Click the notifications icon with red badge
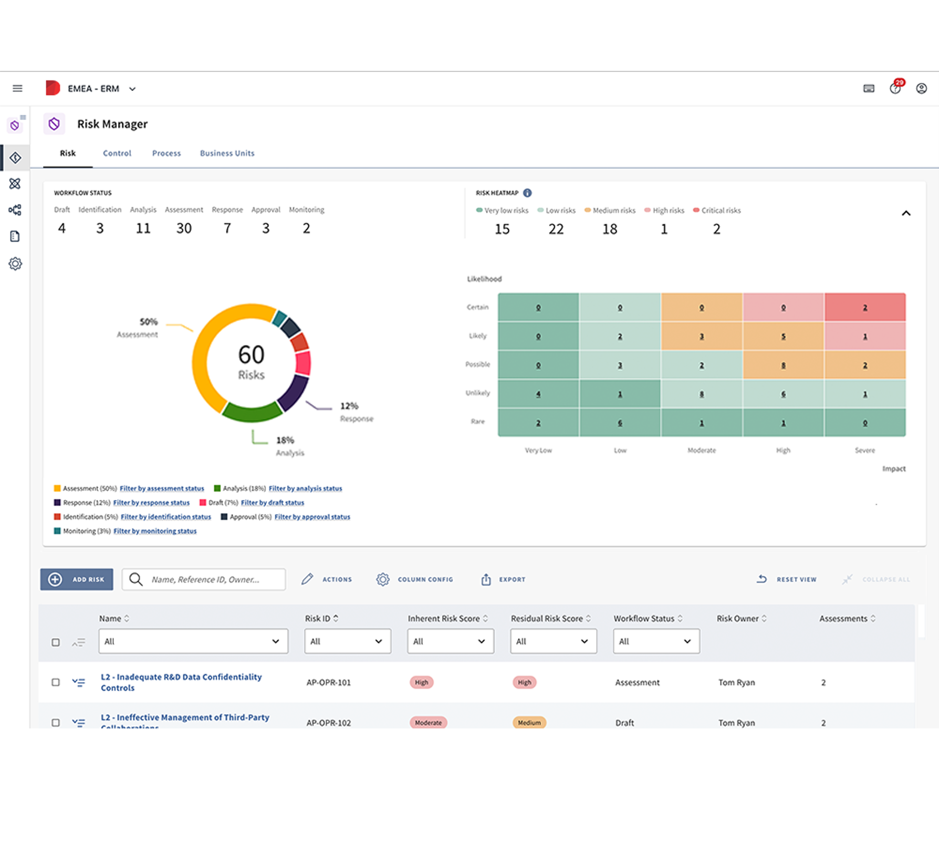The width and height of the screenshot is (939, 855). [x=895, y=88]
